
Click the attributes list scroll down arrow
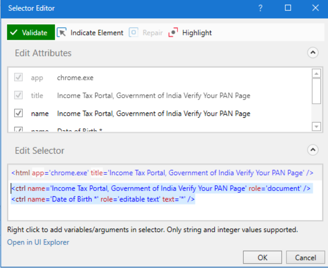pyautogui.click(x=317, y=126)
